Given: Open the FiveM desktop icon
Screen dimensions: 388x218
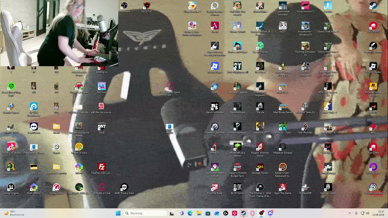Looking at the screenshot, I should pyautogui.click(x=215, y=27).
